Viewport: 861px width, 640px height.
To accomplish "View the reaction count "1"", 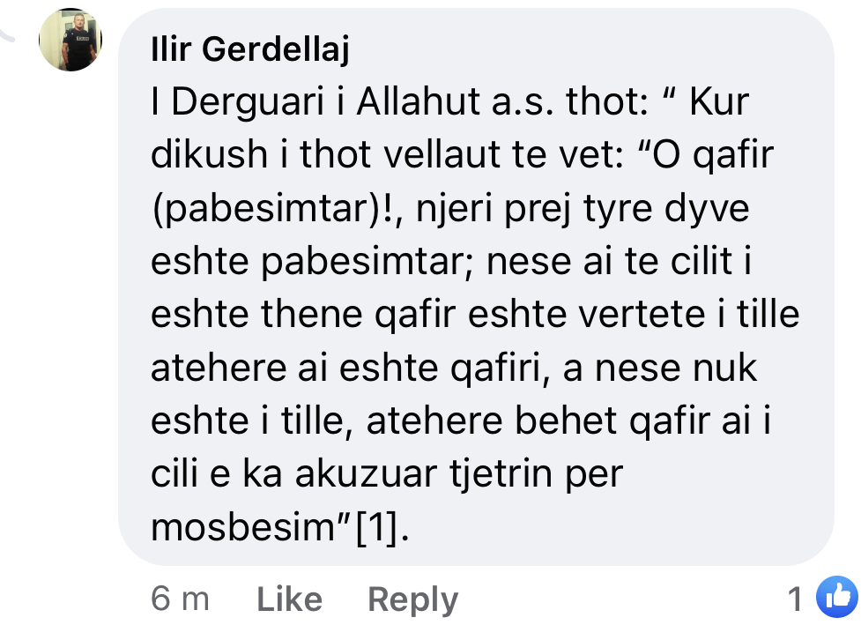I will click(x=796, y=600).
